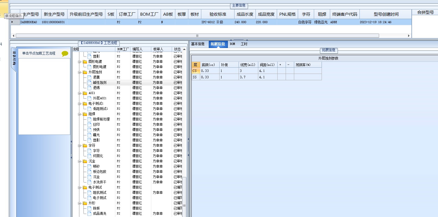
Task: Click the document icon beside 低阻测试1
Action: 89,109
